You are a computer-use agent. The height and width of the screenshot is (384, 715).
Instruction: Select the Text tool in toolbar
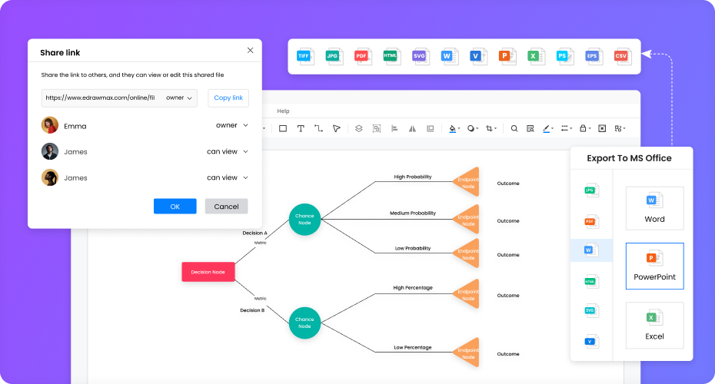coord(301,128)
